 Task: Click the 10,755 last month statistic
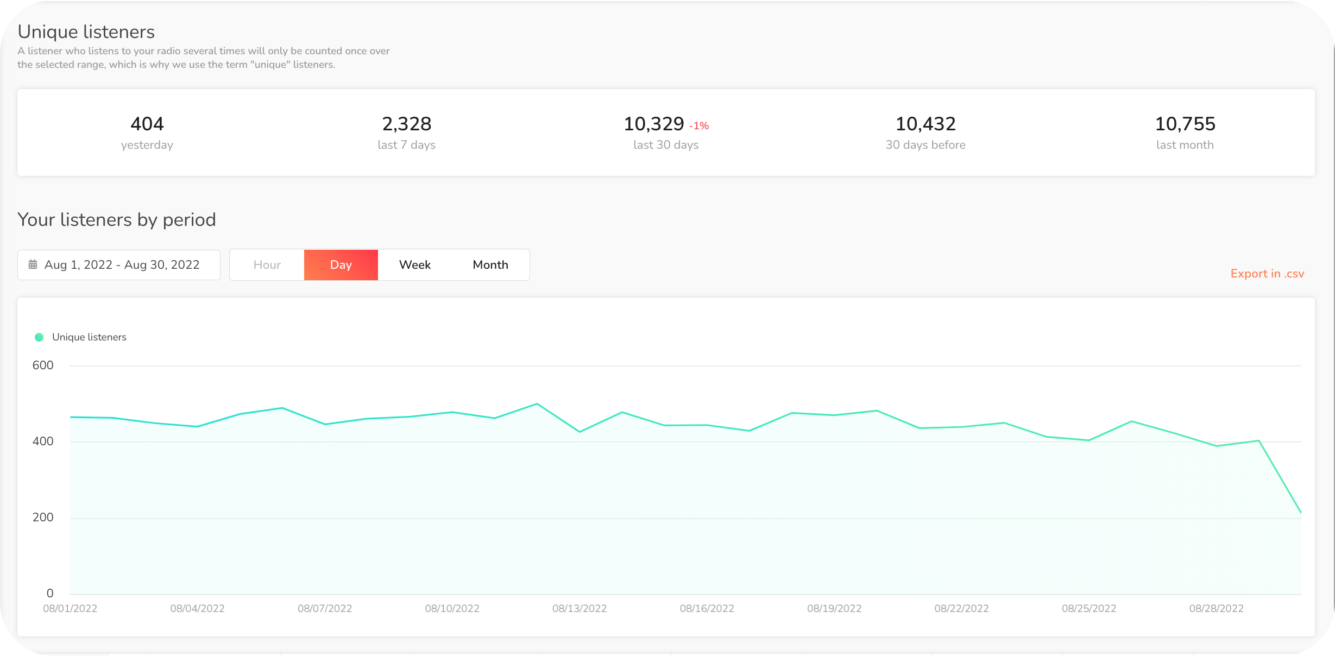point(1185,124)
